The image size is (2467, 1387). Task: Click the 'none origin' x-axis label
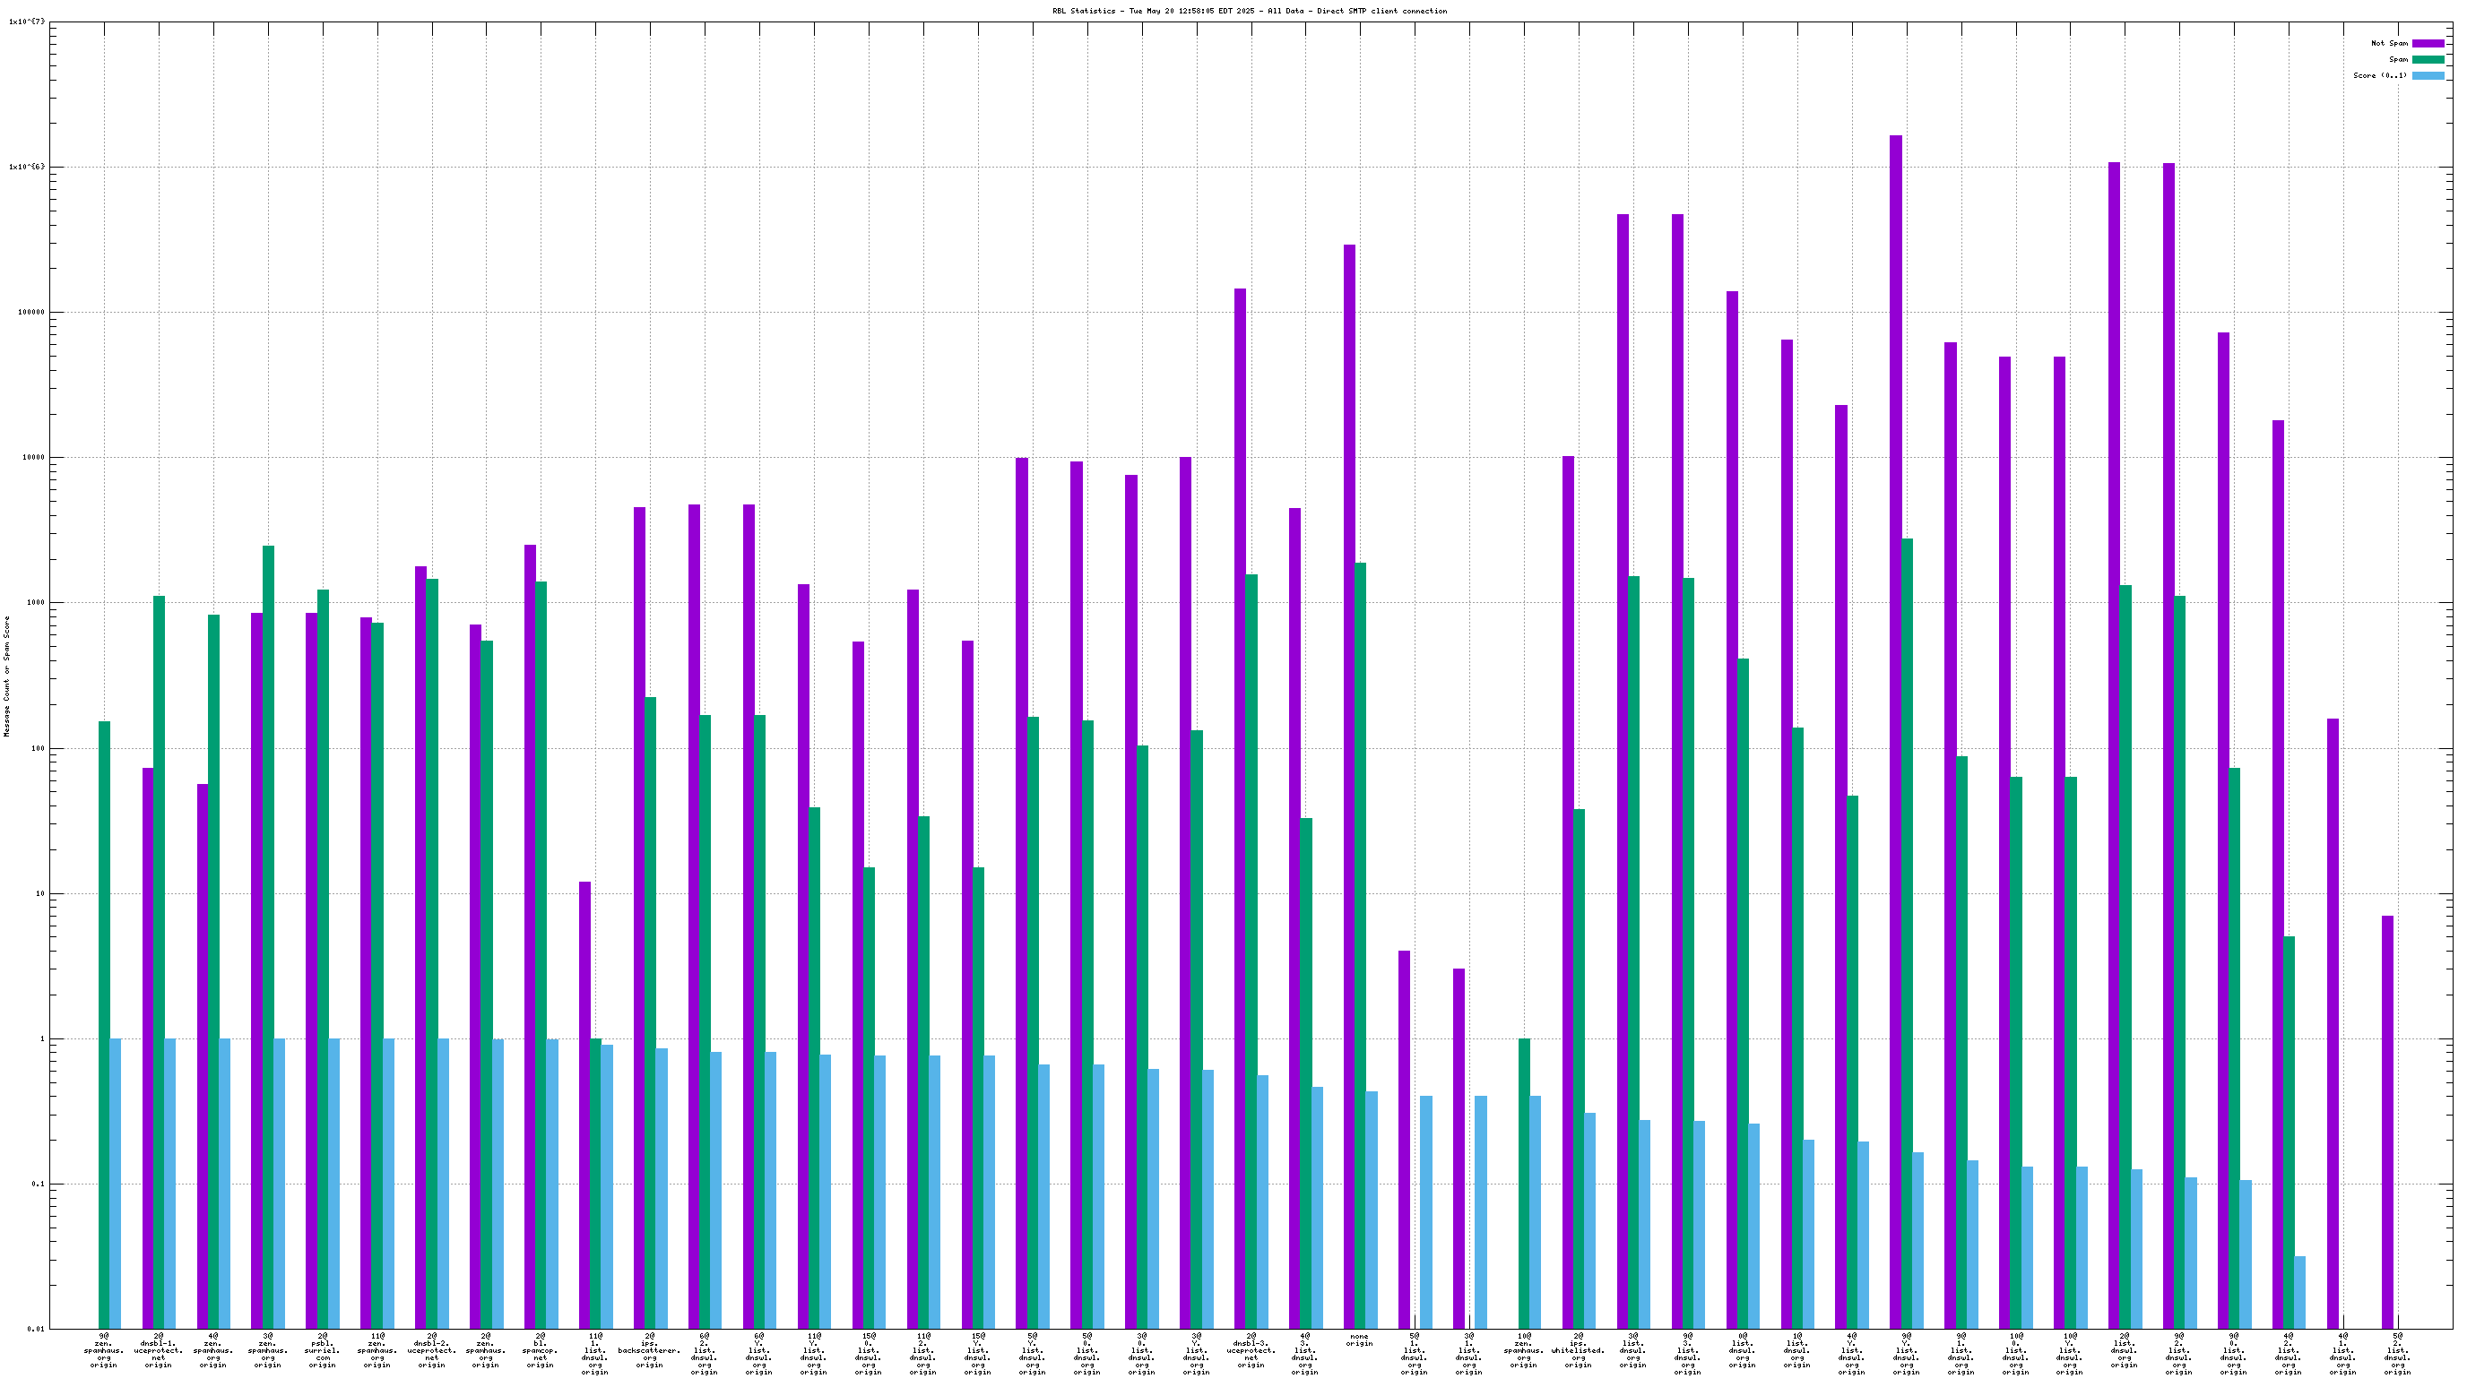coord(1359,1340)
